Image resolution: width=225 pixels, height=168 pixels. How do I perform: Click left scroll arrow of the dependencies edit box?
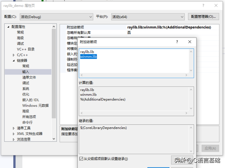(82, 75)
